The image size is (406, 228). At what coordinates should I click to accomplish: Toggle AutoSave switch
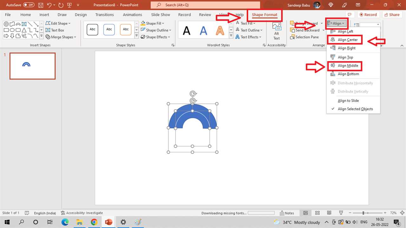tap(29, 5)
